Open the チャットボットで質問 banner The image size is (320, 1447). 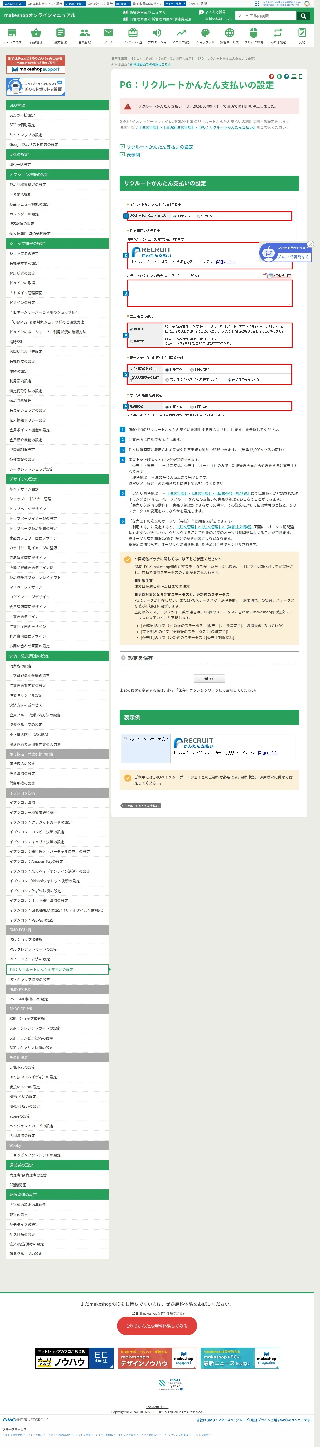[x=36, y=86]
